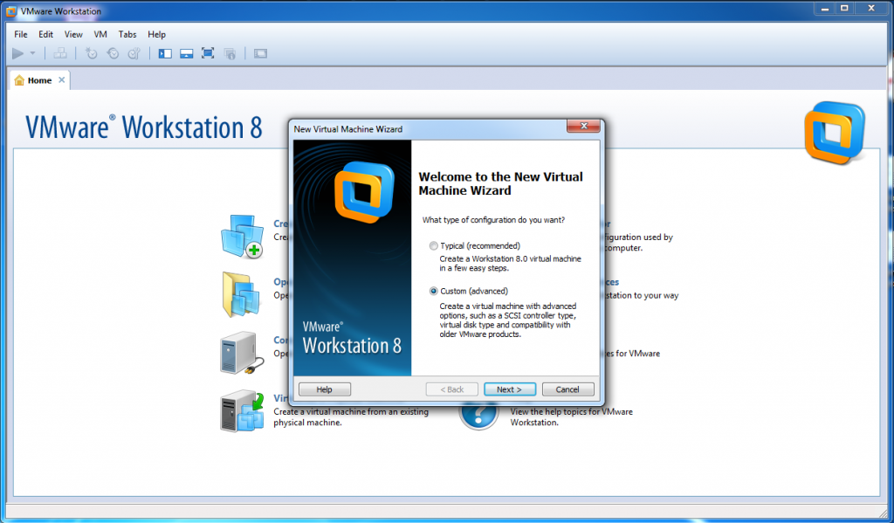Maximize the VMware Workstation window
894x523 pixels.
844,9
